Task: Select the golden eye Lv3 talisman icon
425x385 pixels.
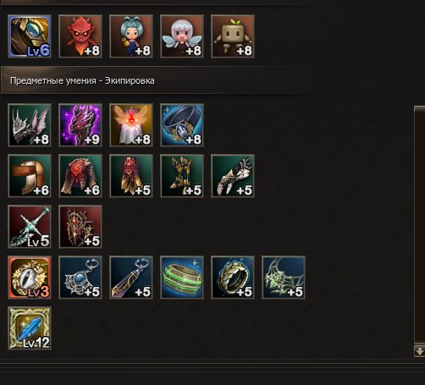Action: click(x=30, y=278)
